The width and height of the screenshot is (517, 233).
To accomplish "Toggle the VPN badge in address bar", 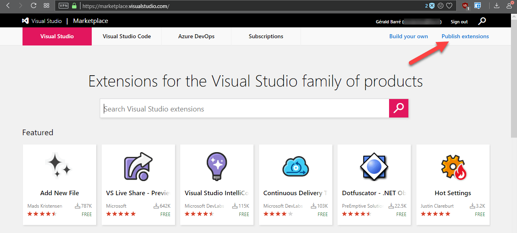I will tap(64, 6).
